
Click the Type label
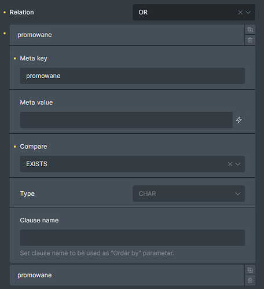click(x=27, y=193)
